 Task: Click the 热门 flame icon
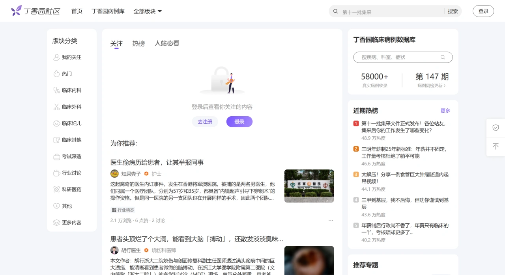pos(56,74)
